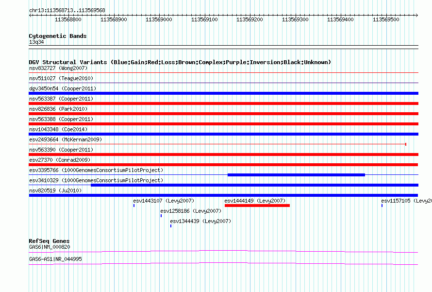The height and width of the screenshot is (292, 432).
Task: Click the small blue esv1443107 marker
Action: click(134, 206)
